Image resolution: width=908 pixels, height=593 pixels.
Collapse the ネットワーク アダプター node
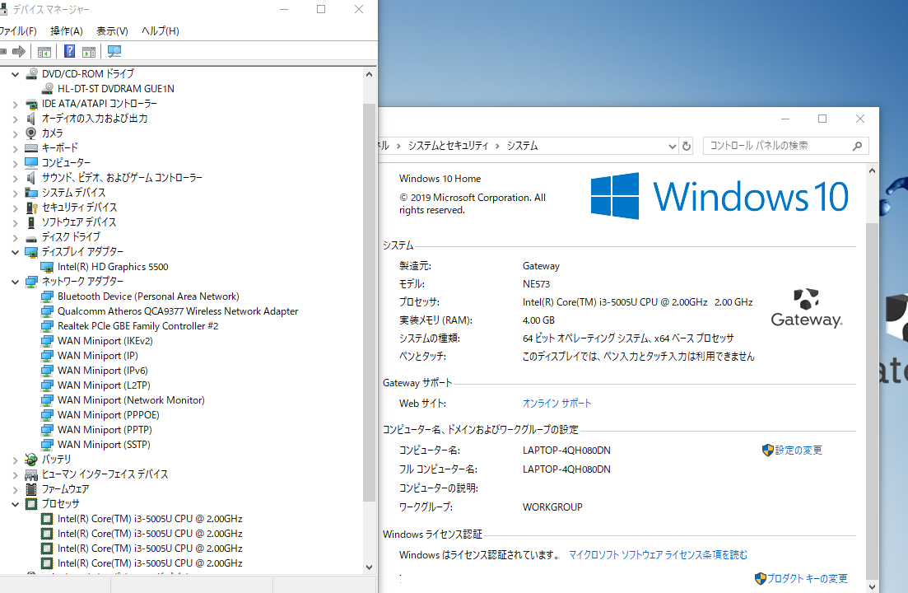click(x=16, y=282)
